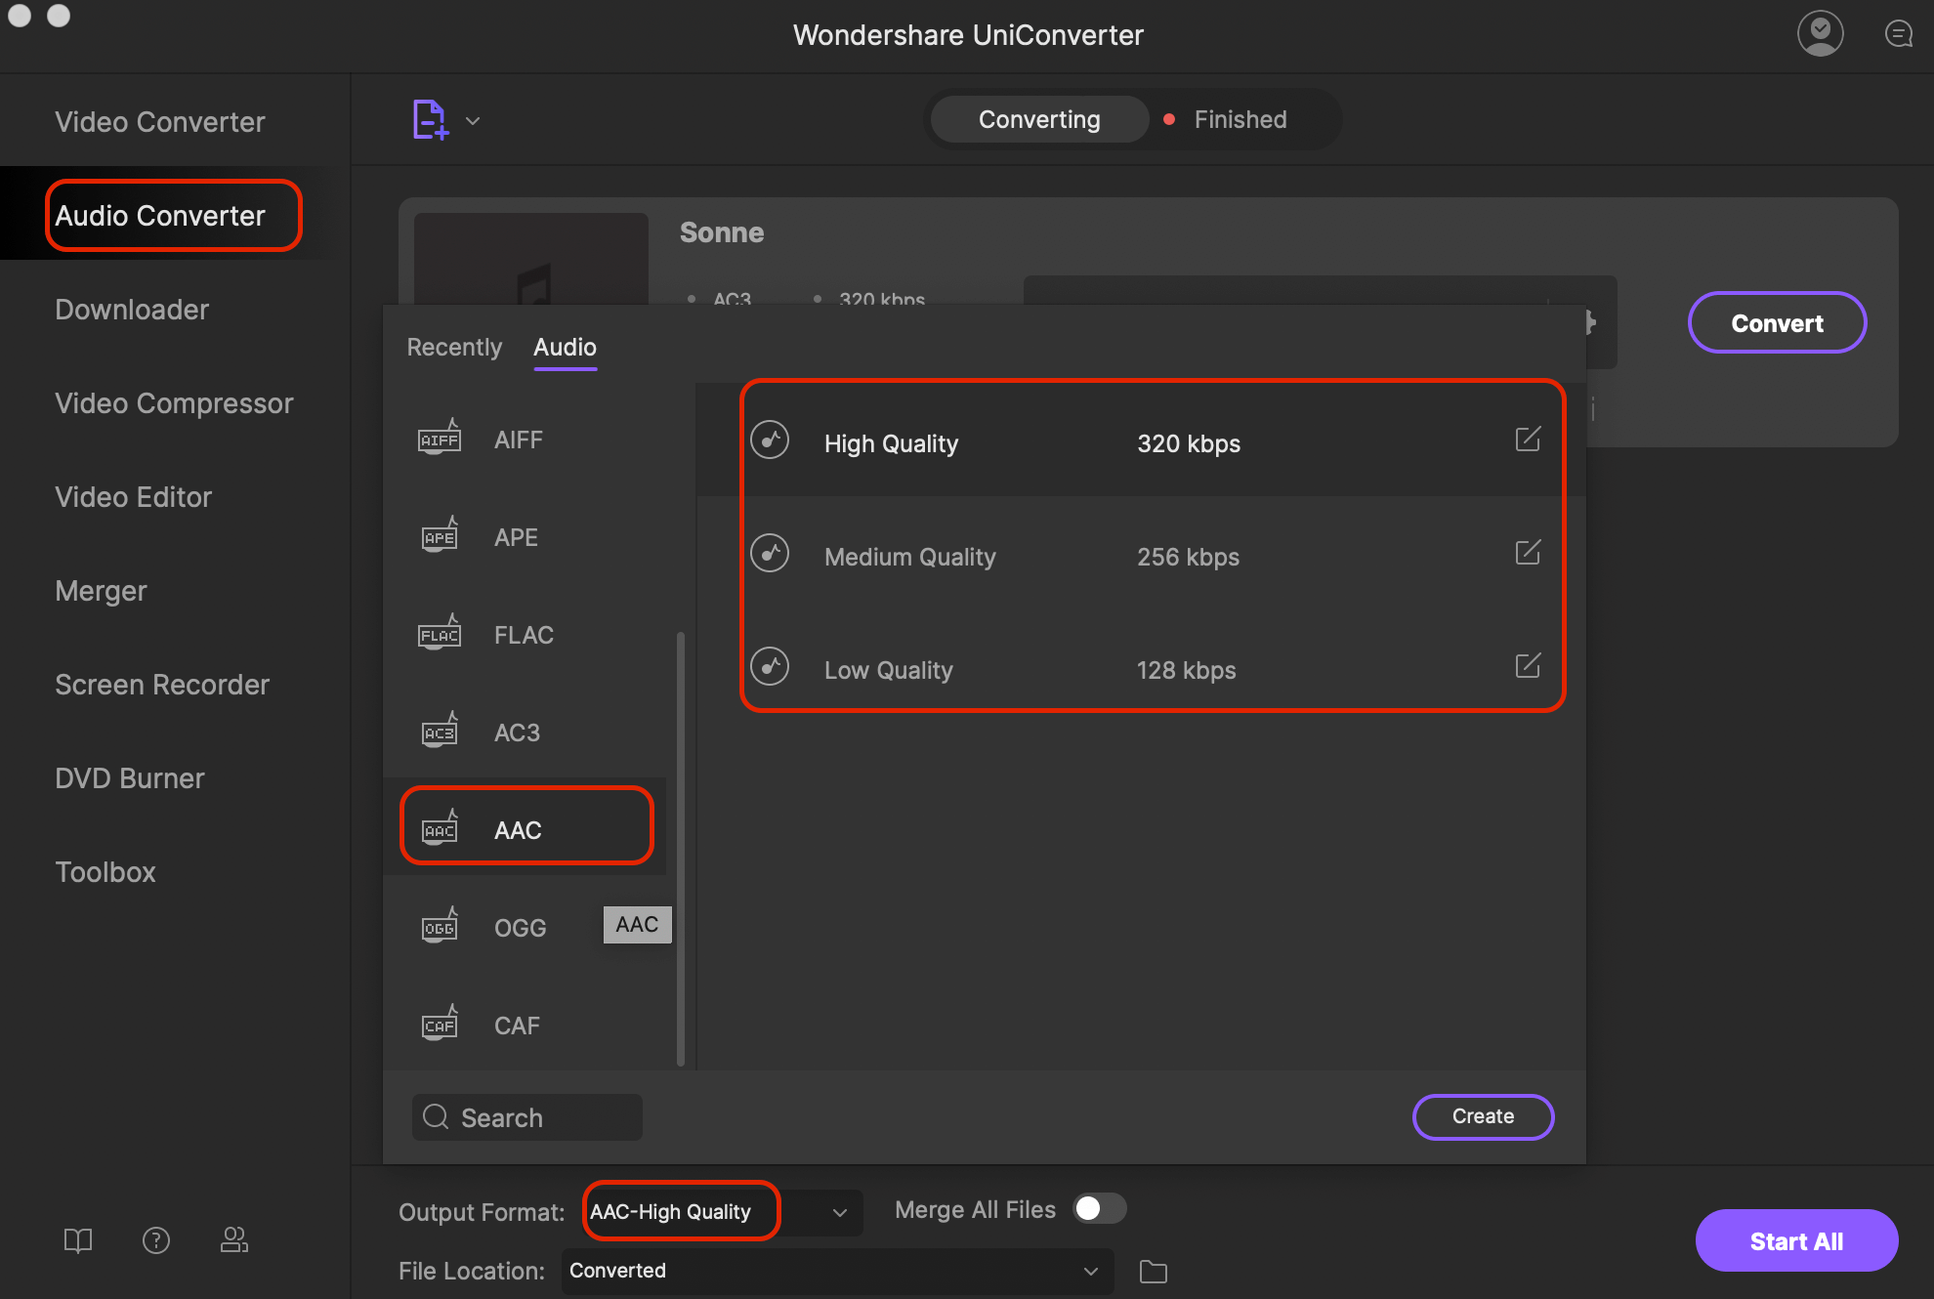This screenshot has width=1934, height=1299.
Task: Click the Start All button
Action: tap(1796, 1241)
